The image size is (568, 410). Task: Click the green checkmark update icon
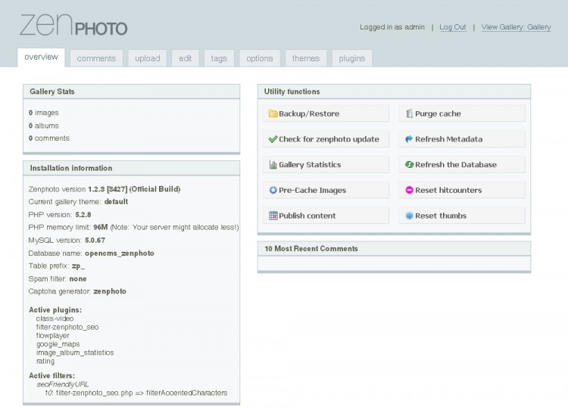[x=273, y=139]
